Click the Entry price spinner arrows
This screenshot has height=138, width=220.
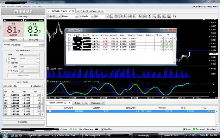[38, 59]
